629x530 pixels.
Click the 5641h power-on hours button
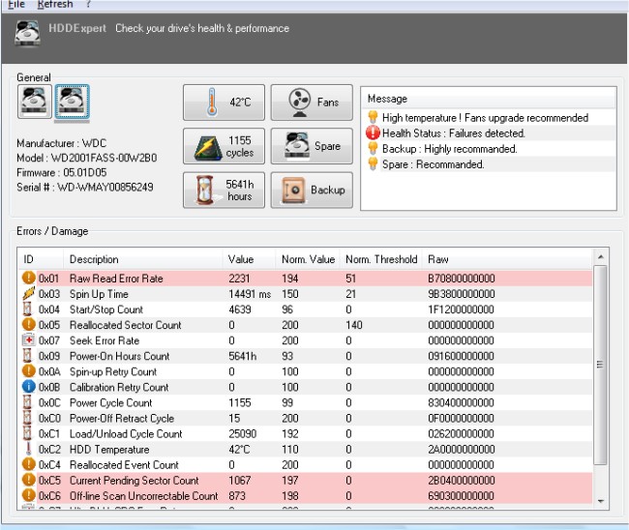[223, 190]
